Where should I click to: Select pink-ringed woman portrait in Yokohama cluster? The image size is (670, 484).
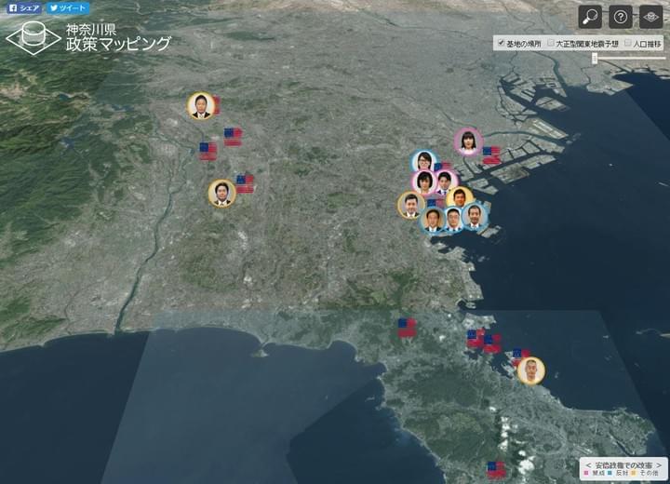[424, 182]
